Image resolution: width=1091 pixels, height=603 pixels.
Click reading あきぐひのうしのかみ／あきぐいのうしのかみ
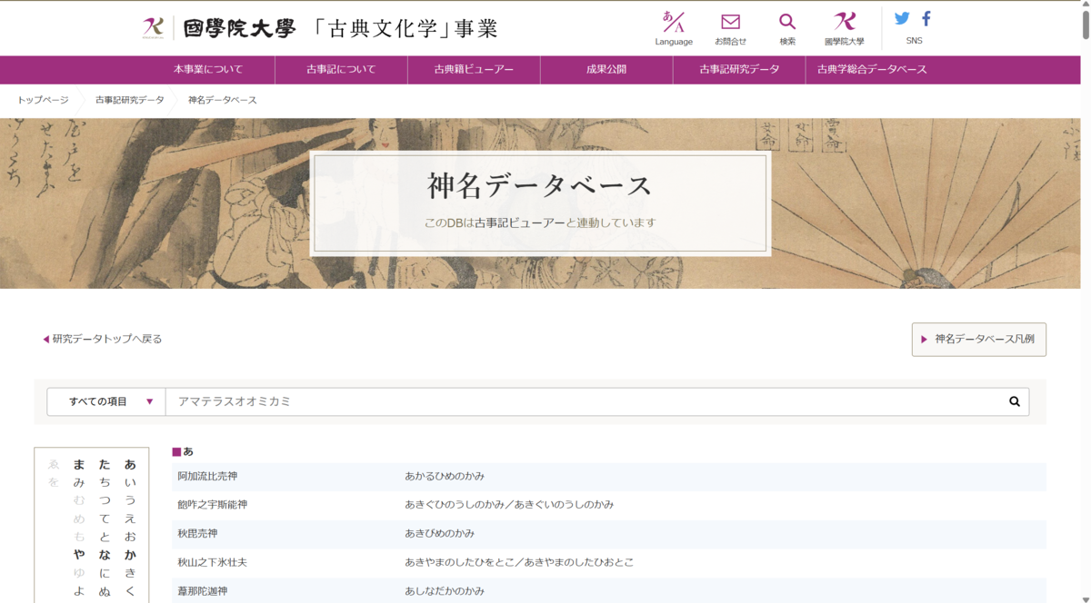(509, 504)
